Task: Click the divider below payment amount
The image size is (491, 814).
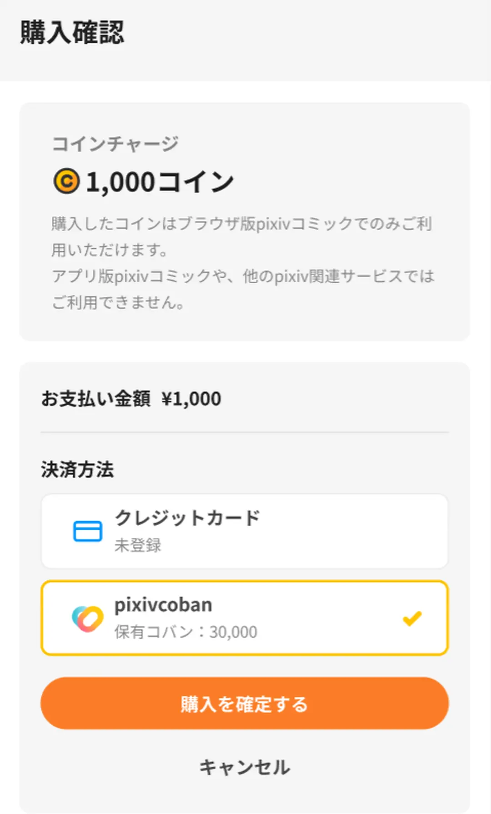Action: [245, 432]
